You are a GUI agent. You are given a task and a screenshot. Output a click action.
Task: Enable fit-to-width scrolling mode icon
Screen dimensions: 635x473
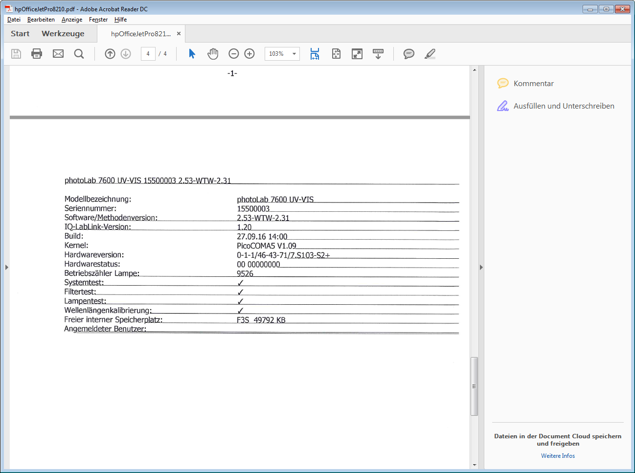(x=315, y=54)
